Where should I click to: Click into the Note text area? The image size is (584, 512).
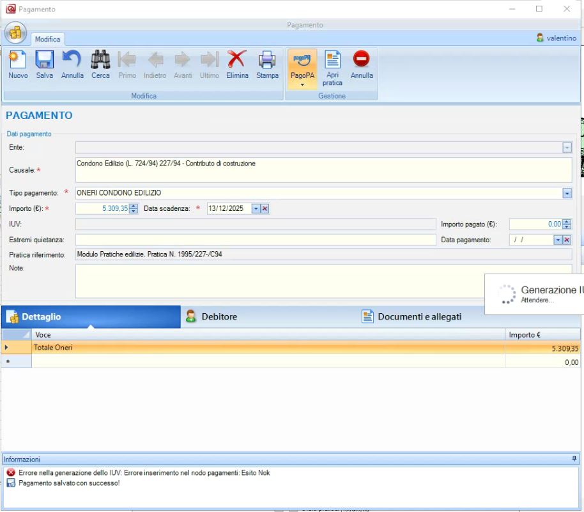[x=288, y=281]
